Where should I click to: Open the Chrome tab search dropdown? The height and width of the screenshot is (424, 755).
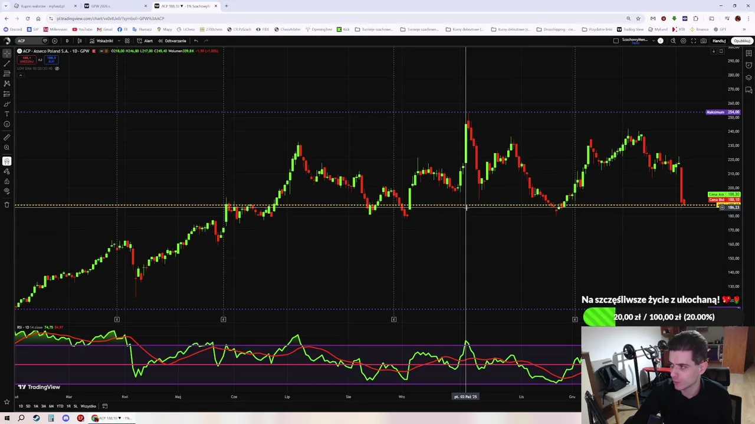click(x=6, y=6)
